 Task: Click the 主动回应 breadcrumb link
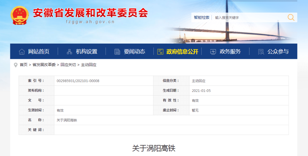pos(89,65)
